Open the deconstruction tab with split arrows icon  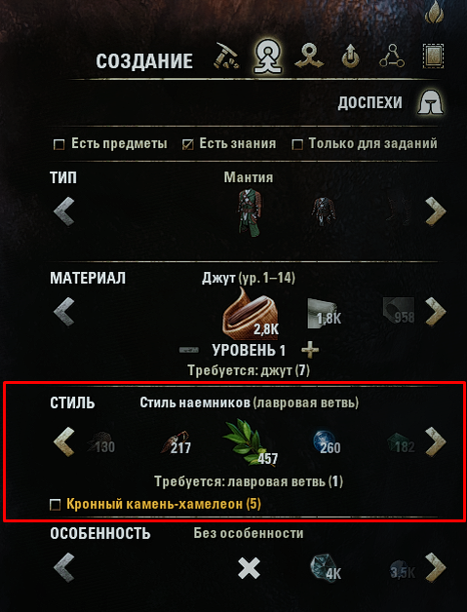pyautogui.click(x=309, y=57)
